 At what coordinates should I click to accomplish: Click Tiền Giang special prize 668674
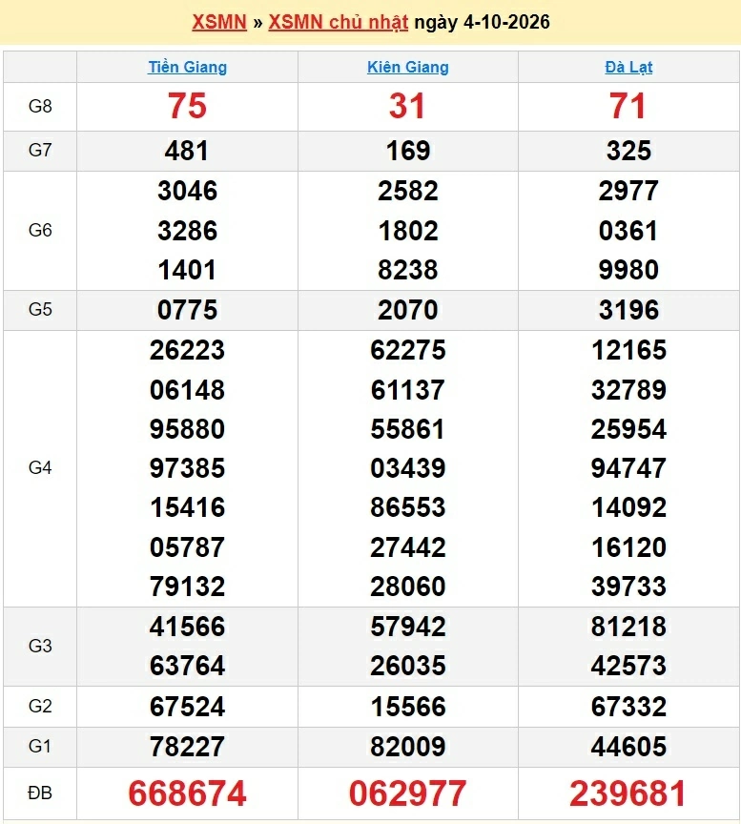(x=187, y=793)
